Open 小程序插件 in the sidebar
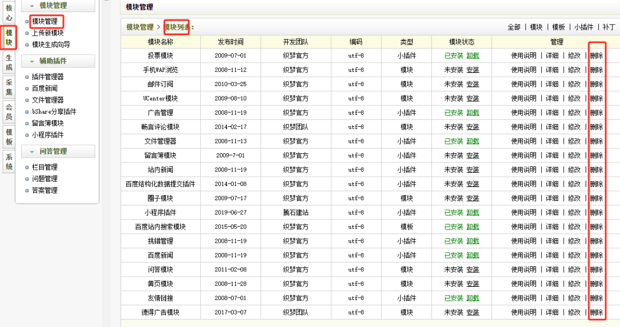 pyautogui.click(x=48, y=135)
